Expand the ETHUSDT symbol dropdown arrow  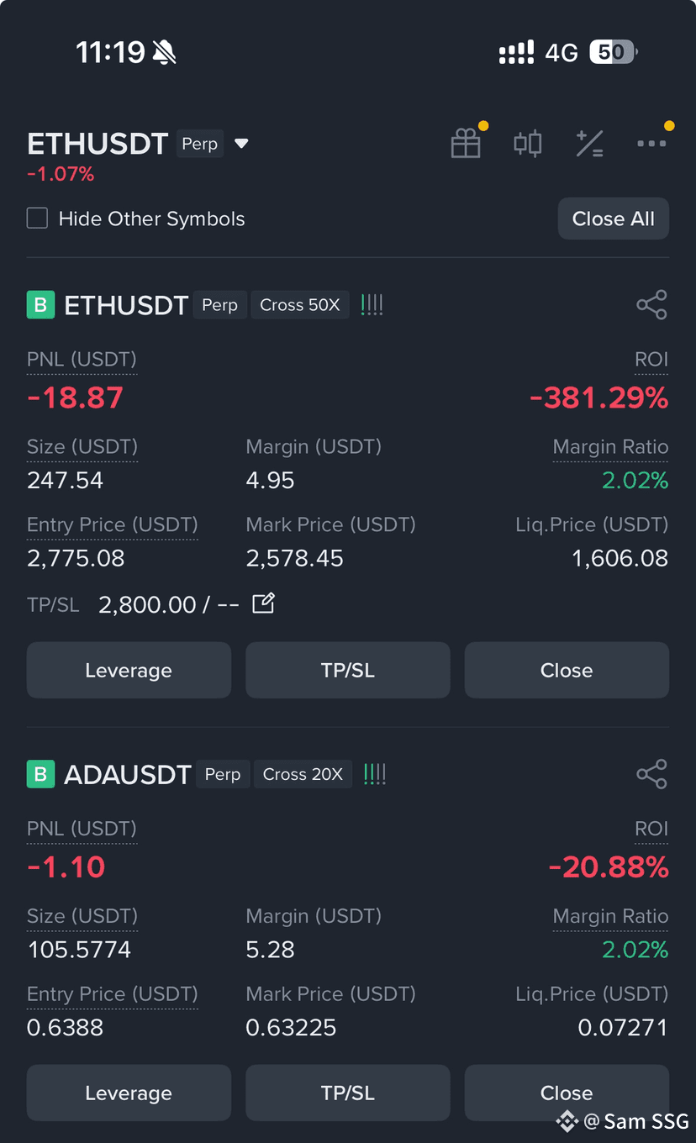[241, 144]
